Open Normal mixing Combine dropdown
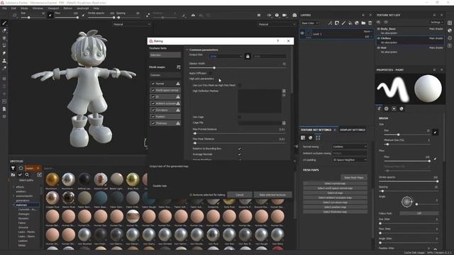 click(x=350, y=147)
